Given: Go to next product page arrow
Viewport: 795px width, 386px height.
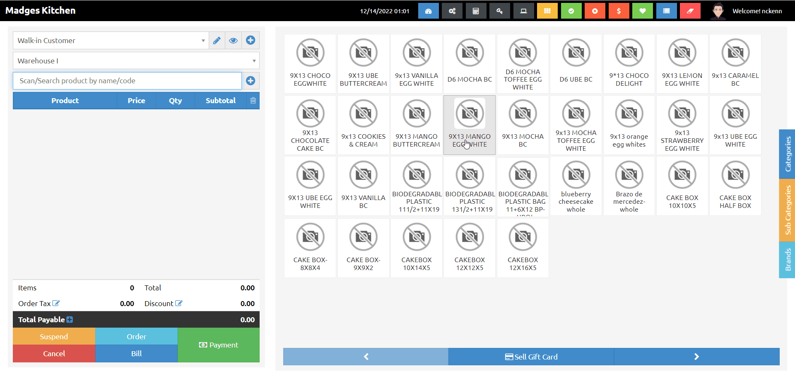Looking at the screenshot, I should [696, 357].
